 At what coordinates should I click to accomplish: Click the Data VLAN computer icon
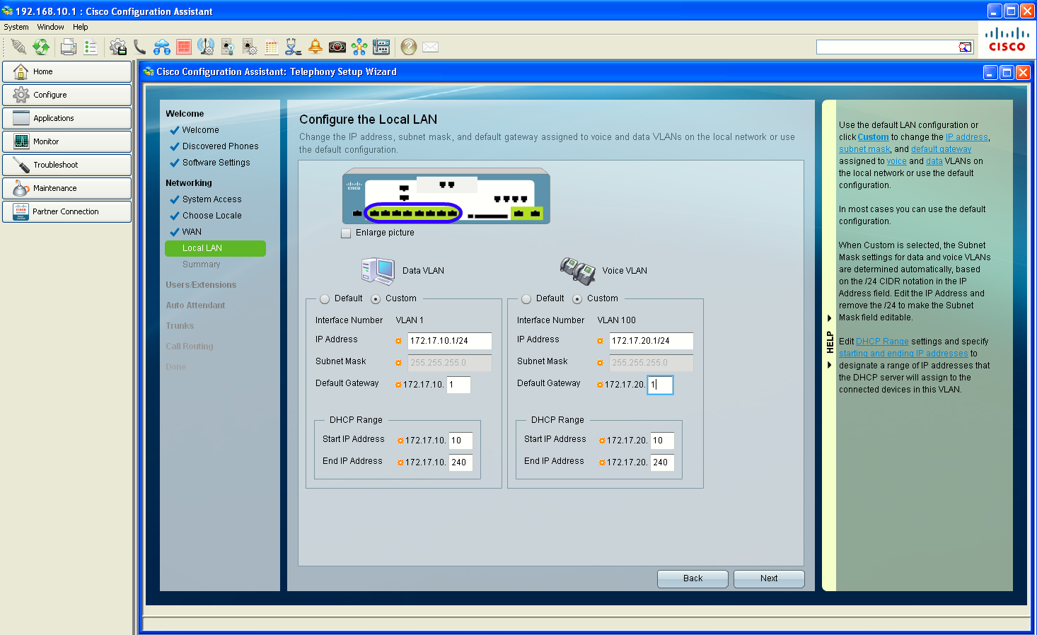click(378, 271)
